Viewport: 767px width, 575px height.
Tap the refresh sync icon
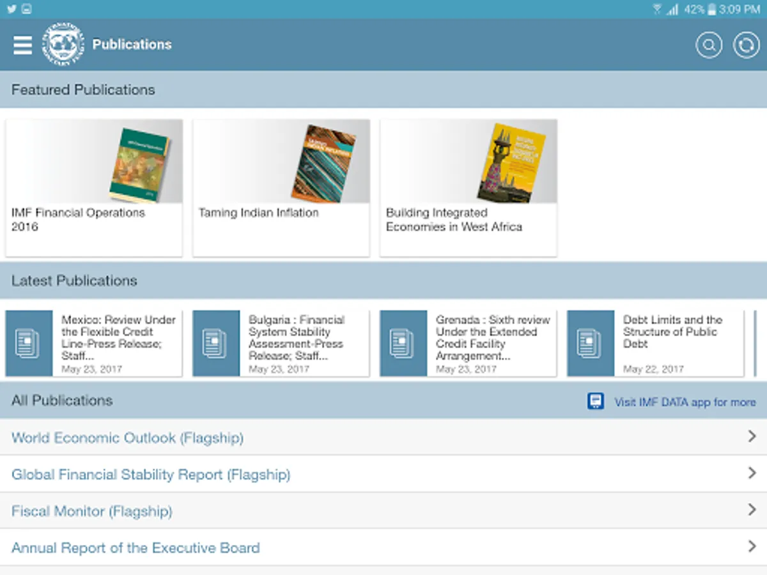coord(746,45)
